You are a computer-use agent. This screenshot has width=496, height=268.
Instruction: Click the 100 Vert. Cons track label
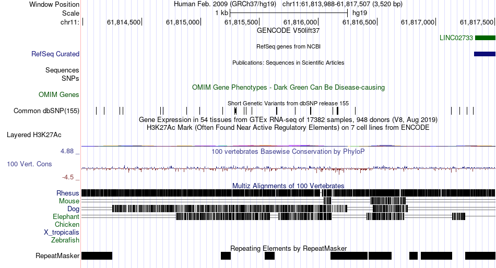pyautogui.click(x=29, y=164)
